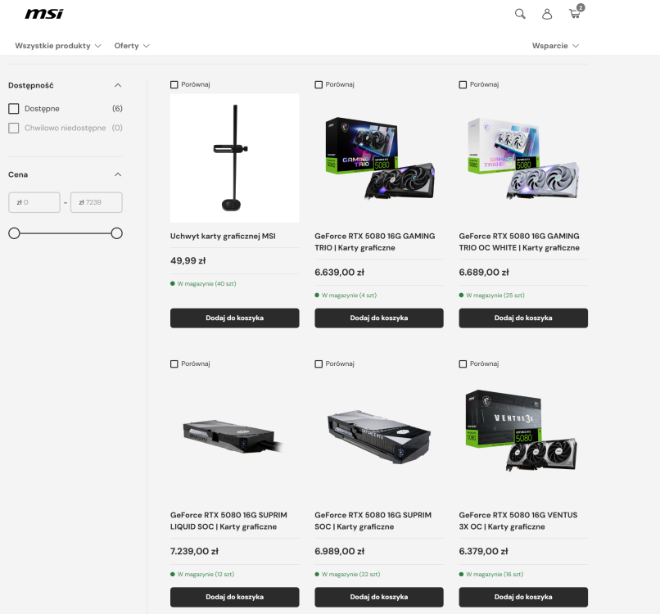Open GeForce RTX 5080 16G SUPRIM SOC title
This screenshot has width=660, height=614.
(x=373, y=521)
